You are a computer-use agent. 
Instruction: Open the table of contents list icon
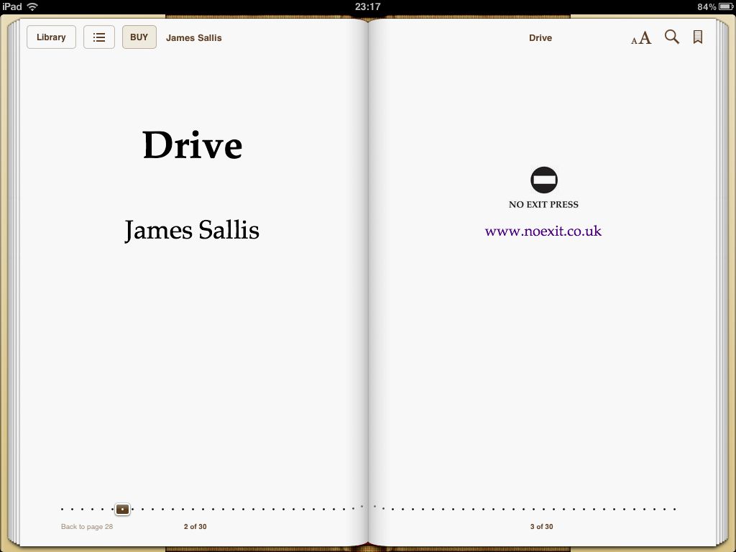tap(99, 37)
